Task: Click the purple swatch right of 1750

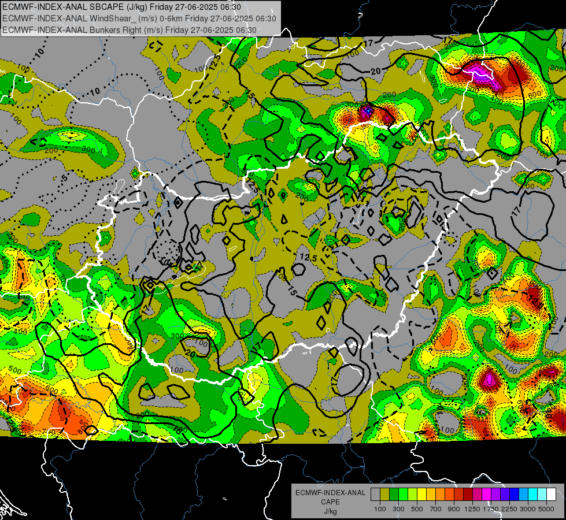Action: tap(496, 495)
